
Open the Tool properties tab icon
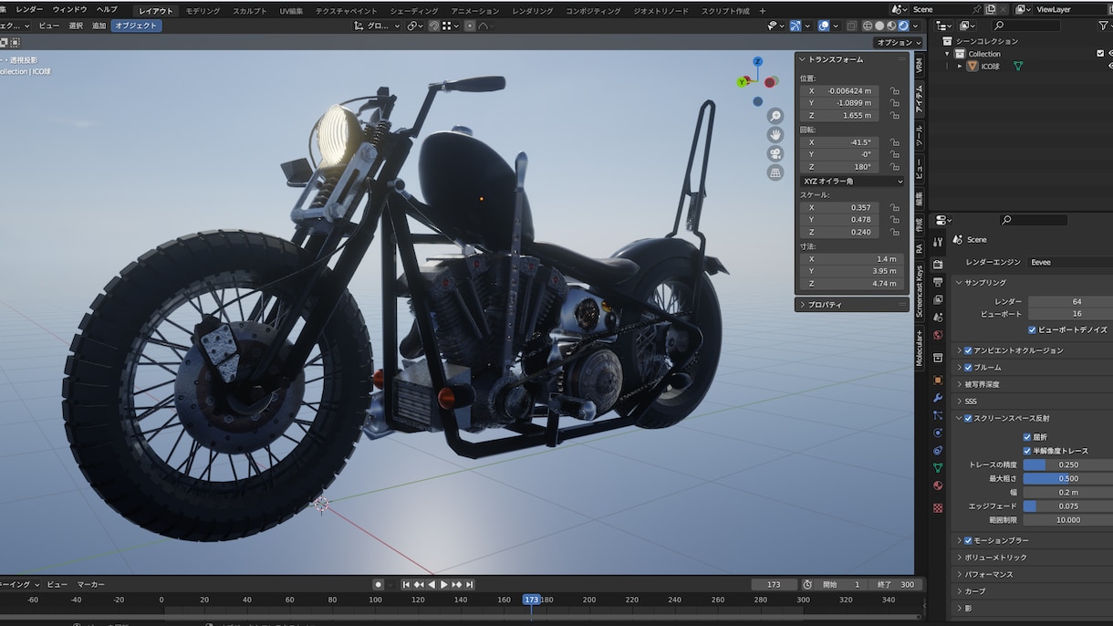(x=938, y=240)
